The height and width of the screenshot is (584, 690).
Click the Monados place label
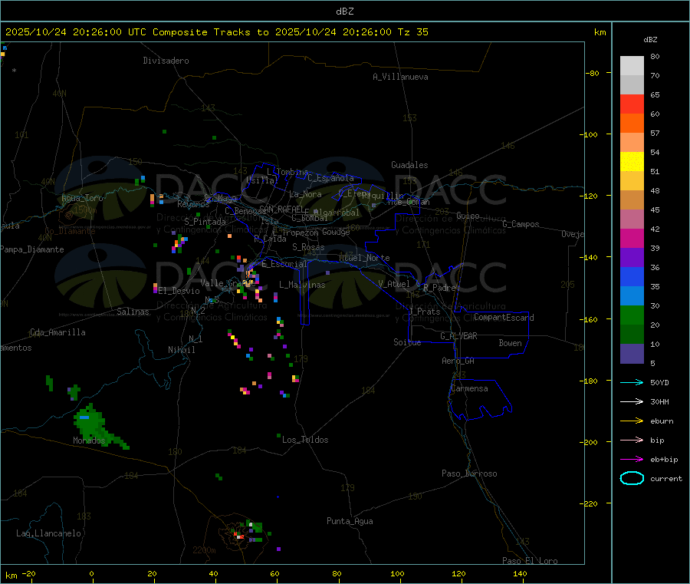click(90, 440)
